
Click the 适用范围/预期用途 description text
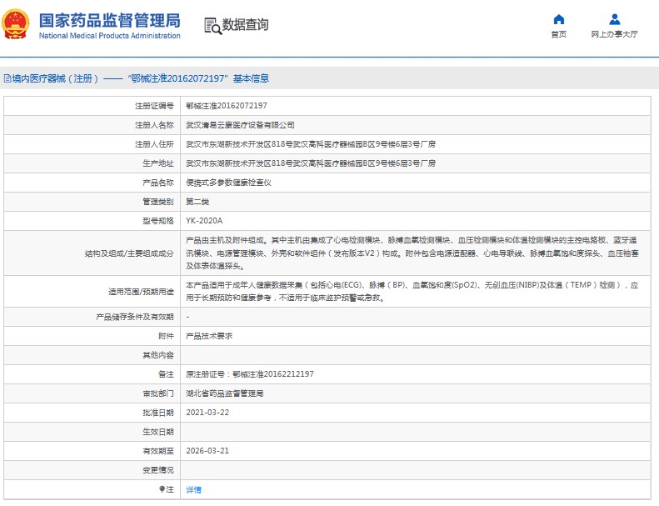[x=412, y=291]
